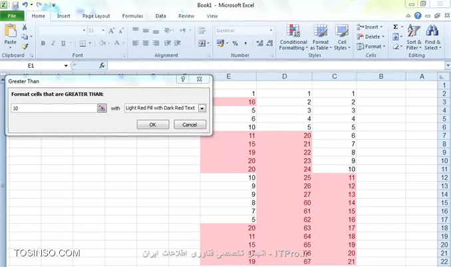The height and width of the screenshot is (267, 451).
Task: Click the Align Text Left icon
Action: tap(136, 43)
